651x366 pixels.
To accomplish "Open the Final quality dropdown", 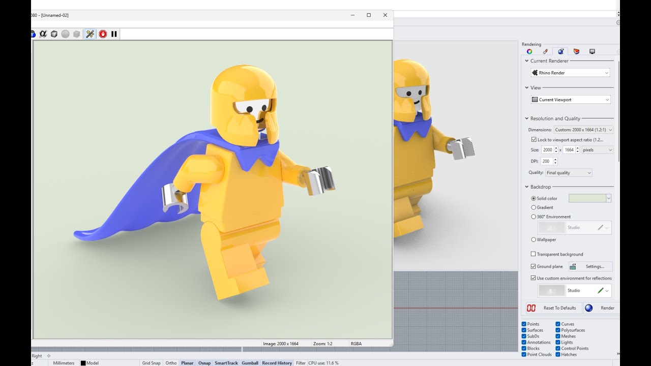I will tap(569, 173).
